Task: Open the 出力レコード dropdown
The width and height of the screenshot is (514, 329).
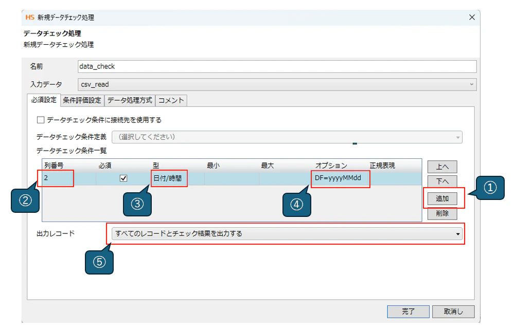Action: point(287,234)
